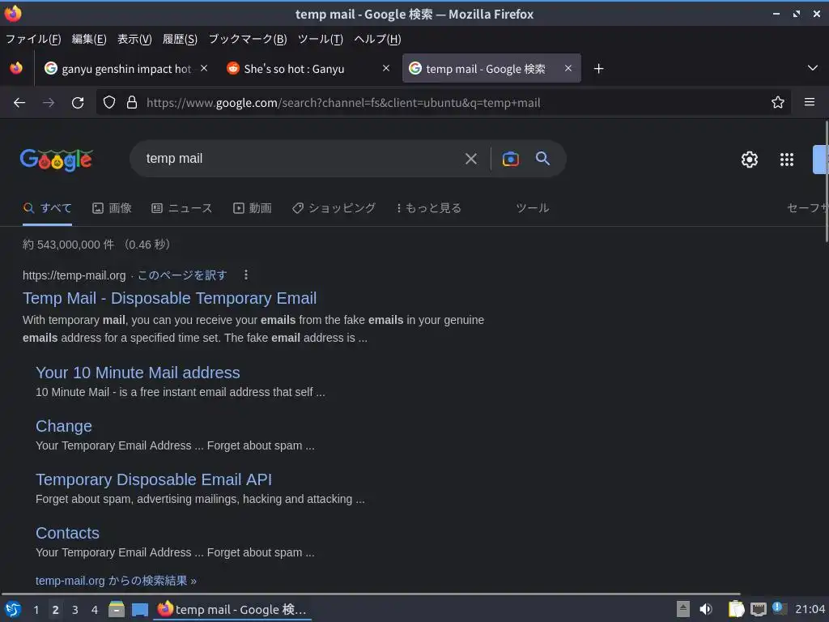Viewport: 829px width, 622px height.
Task: Open network monitor tray icon
Action: [758, 609]
